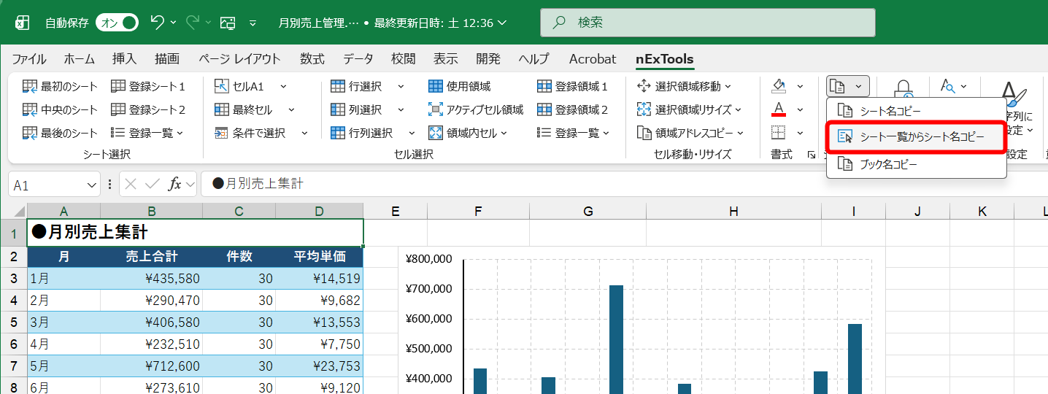Image resolution: width=1048 pixels, height=394 pixels.
Task: Choose シート一覧からシート名コピー menu item
Action: click(917, 137)
